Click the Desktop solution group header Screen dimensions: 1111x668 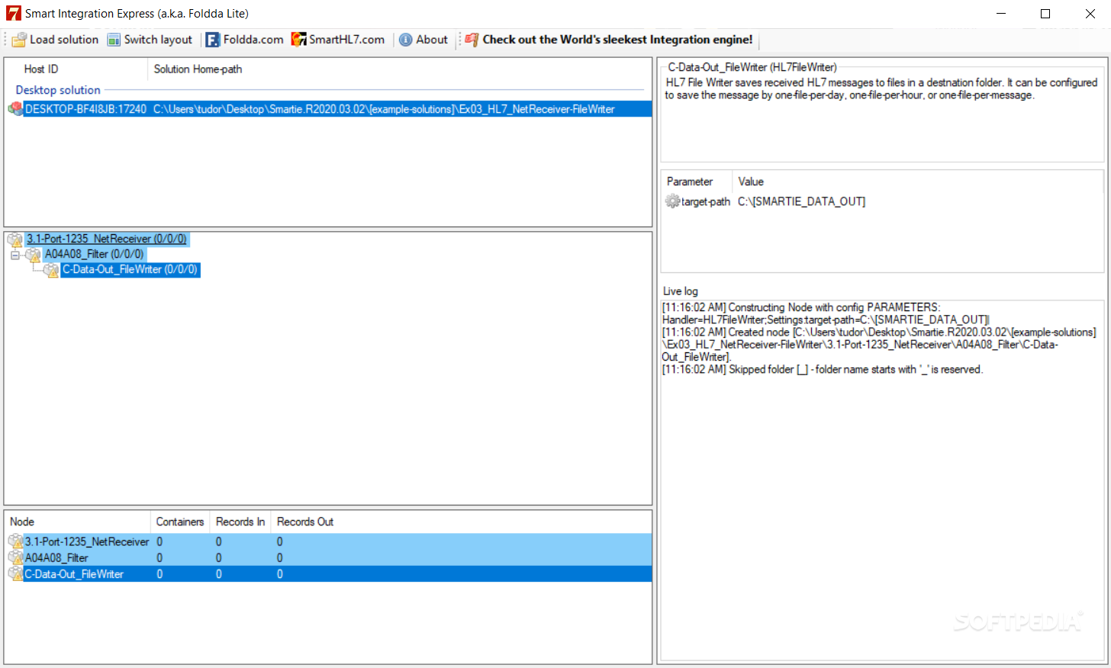click(x=58, y=90)
